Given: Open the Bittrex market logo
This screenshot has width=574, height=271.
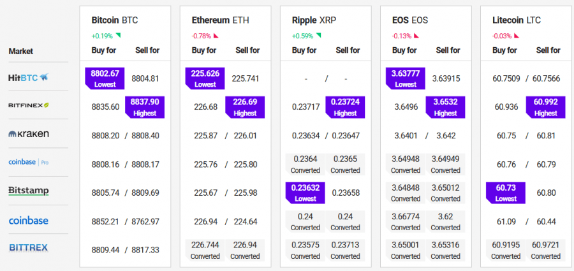Looking at the screenshot, I should tap(29, 248).
